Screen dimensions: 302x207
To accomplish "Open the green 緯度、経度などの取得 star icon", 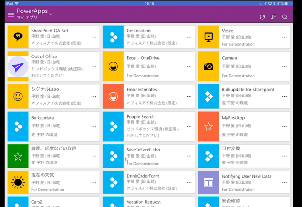I will [18, 156].
